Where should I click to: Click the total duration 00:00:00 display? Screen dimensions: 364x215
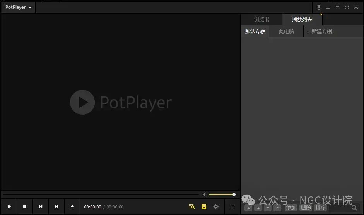tap(115, 207)
